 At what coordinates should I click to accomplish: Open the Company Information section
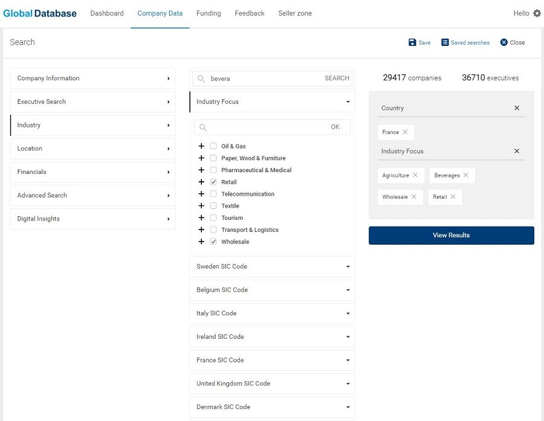pos(93,79)
